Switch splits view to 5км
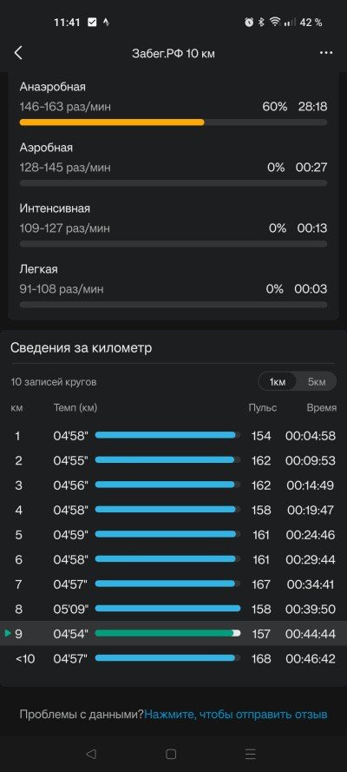Image resolution: width=347 pixels, height=772 pixels. 317,382
